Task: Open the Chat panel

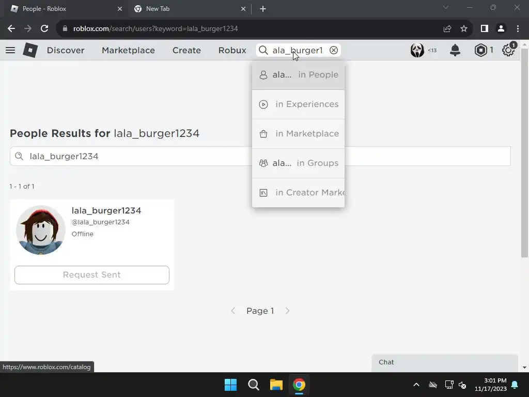Action: 445,362
